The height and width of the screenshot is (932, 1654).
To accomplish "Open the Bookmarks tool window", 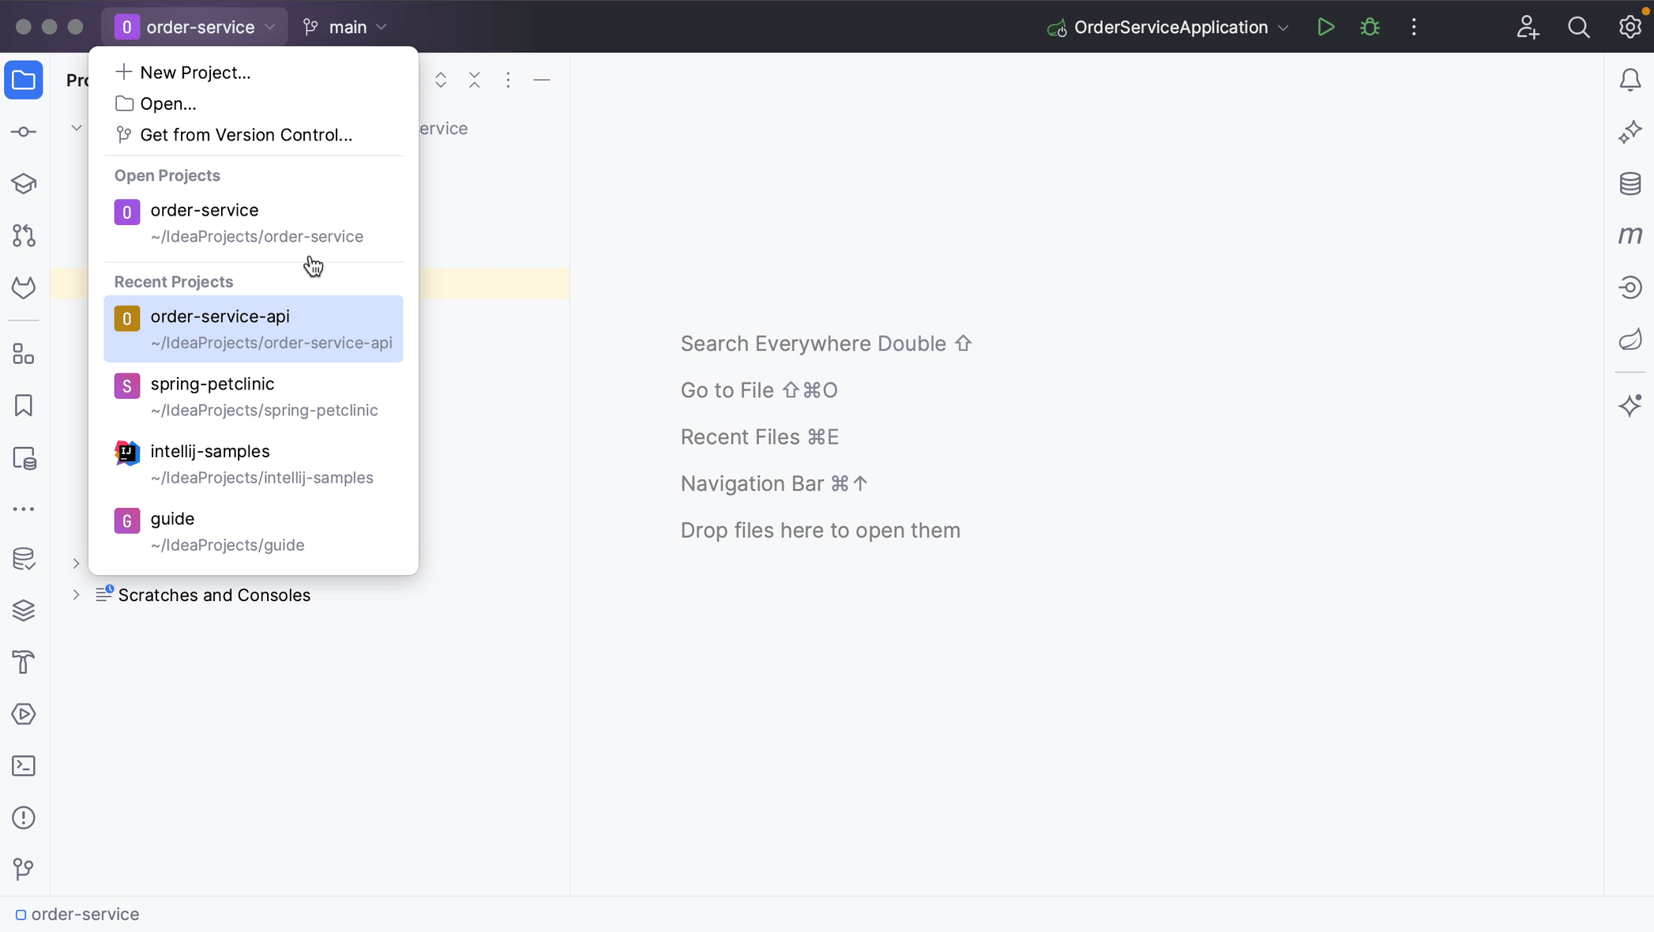I will tap(24, 406).
